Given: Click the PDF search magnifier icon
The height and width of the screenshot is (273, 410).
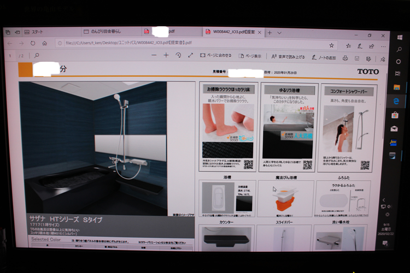Looking at the screenshot, I should (37, 56).
